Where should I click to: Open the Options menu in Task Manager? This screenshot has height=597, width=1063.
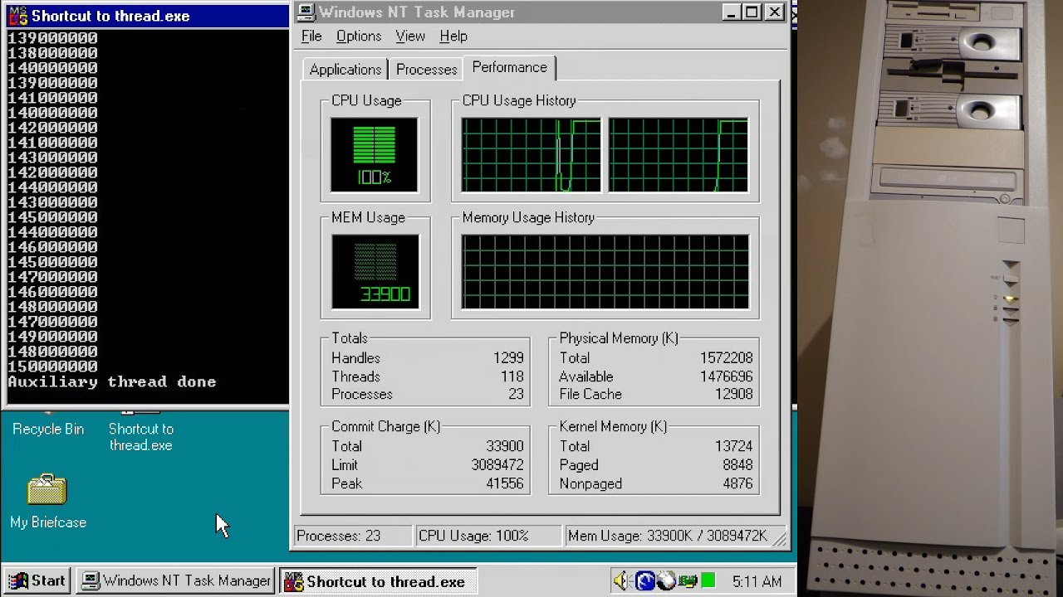(359, 36)
